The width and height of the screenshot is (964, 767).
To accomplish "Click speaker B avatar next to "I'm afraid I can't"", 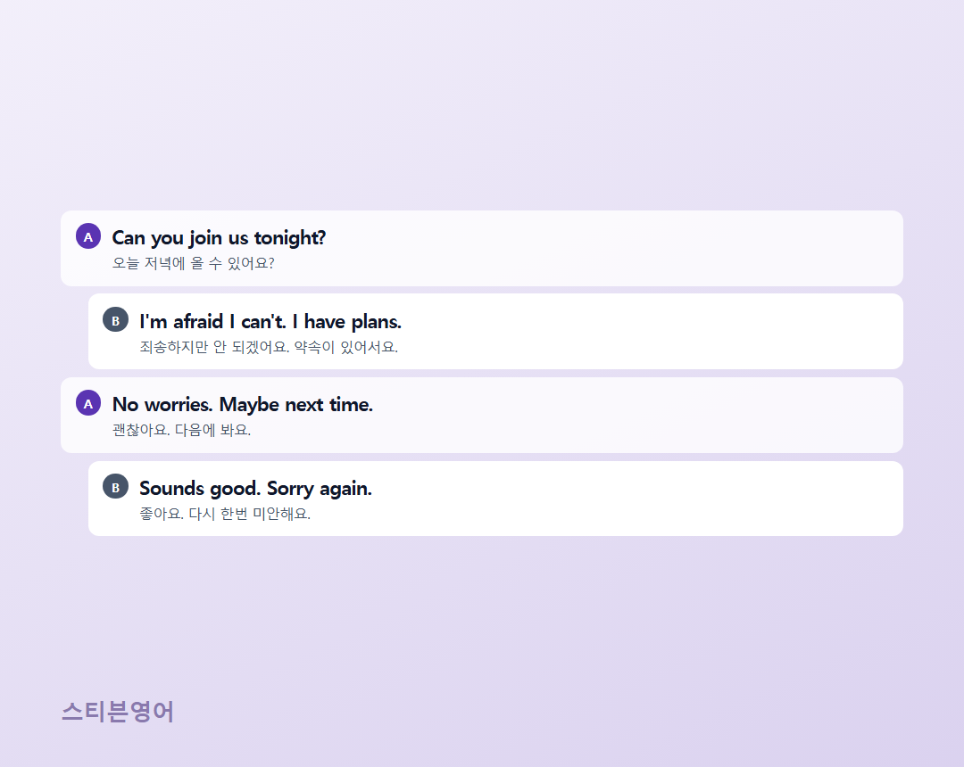I will click(x=115, y=320).
